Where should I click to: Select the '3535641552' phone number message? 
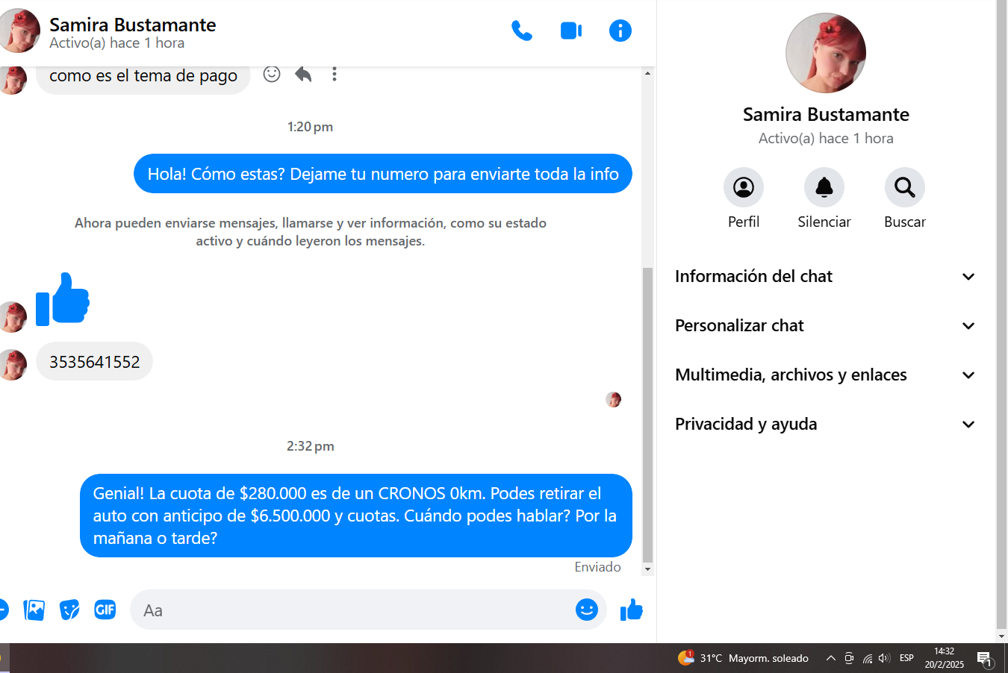click(95, 362)
